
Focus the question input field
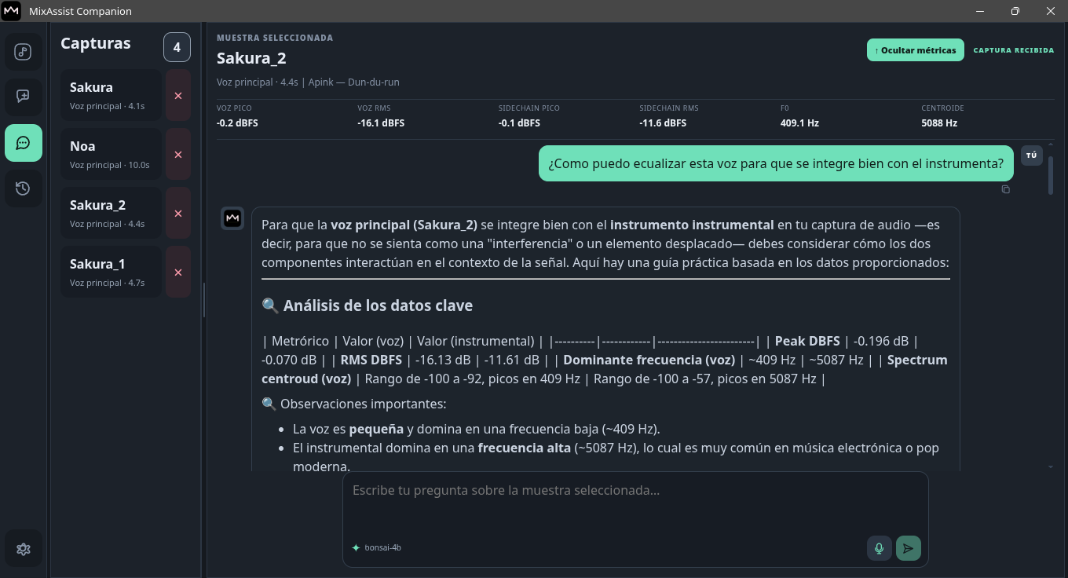tap(635, 503)
